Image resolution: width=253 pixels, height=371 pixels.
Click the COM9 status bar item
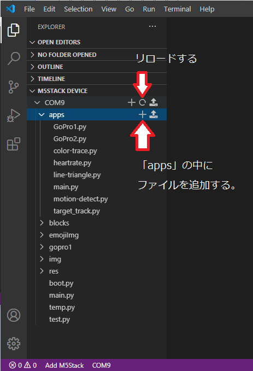(x=101, y=366)
